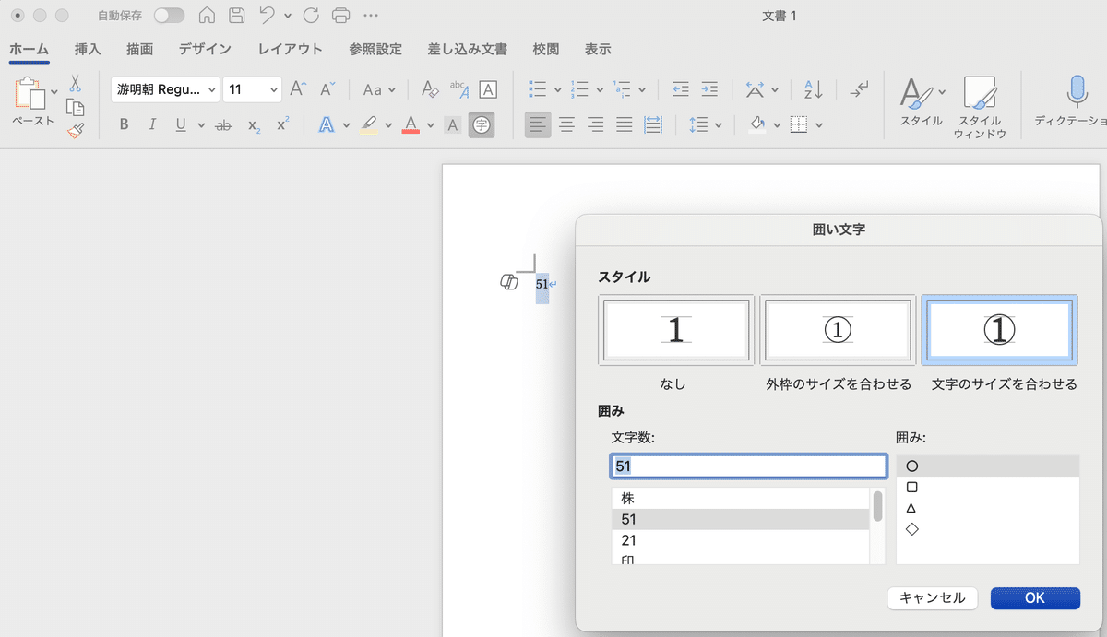
Task: Show paragraph marks icon
Action: (859, 89)
